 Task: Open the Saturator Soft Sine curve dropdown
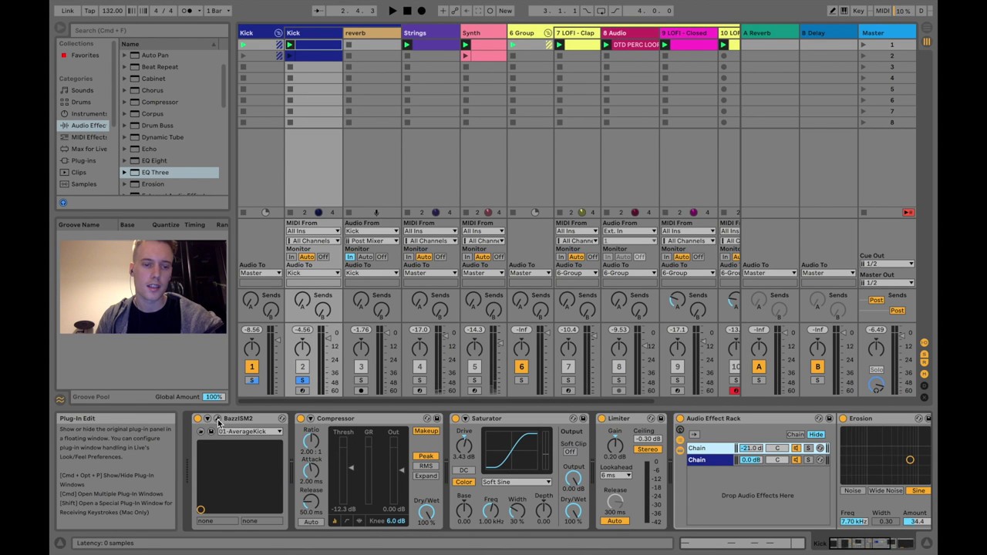tap(516, 482)
